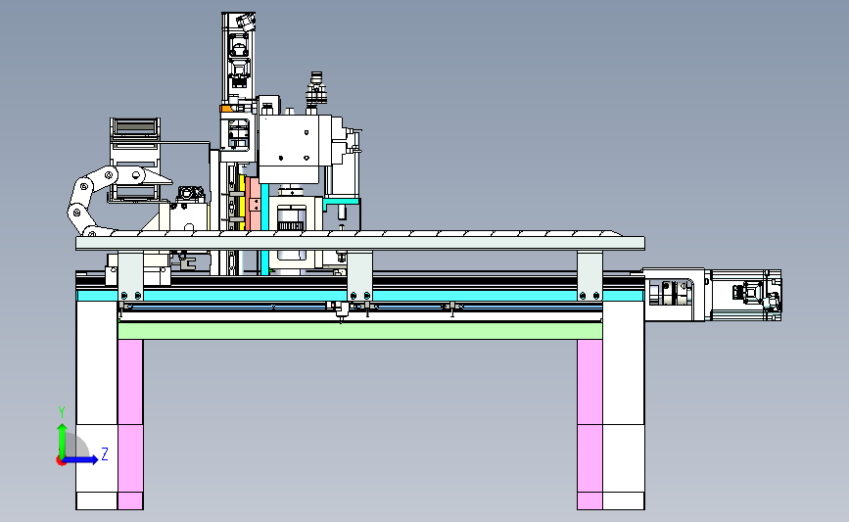The width and height of the screenshot is (849, 522).
Task: Click the "Y" axis label
Action: point(62,412)
